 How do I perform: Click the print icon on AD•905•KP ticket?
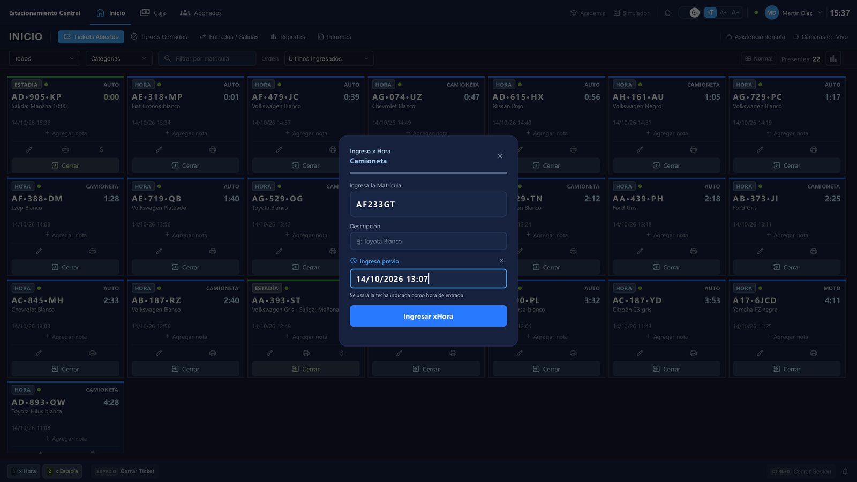(65, 149)
